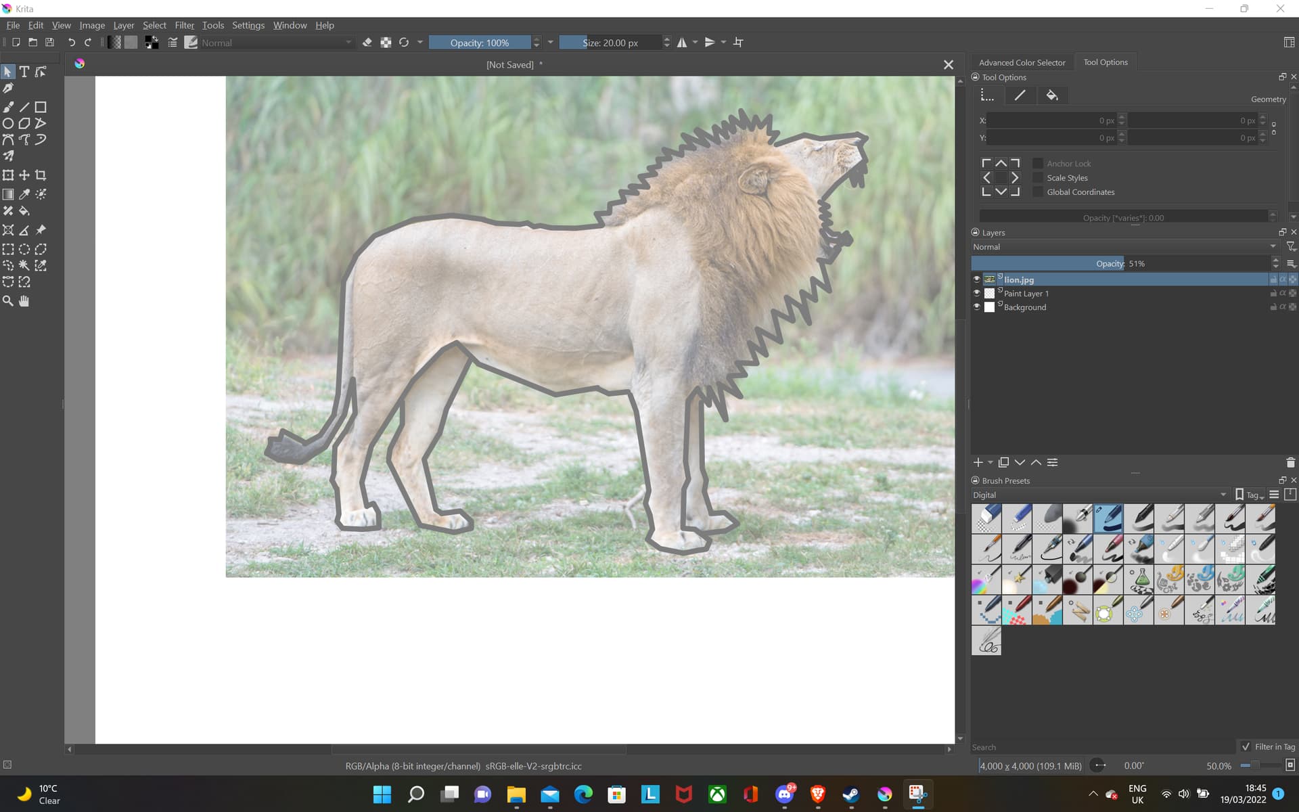Enable horizontal mirror painting
The height and width of the screenshot is (812, 1299).
681,42
